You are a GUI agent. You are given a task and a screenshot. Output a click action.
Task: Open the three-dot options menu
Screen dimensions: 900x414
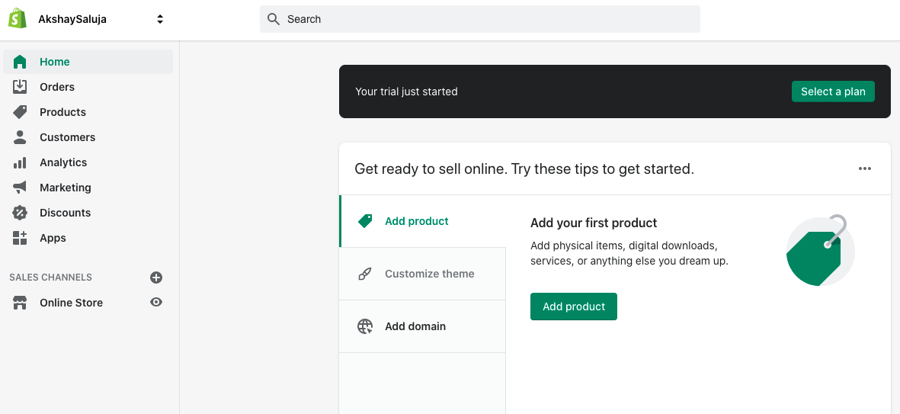[864, 168]
